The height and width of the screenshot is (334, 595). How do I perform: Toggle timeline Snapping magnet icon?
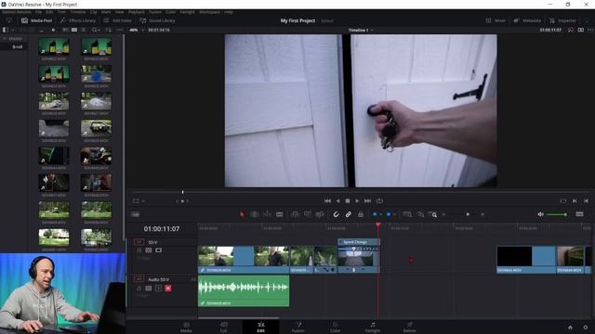tap(336, 214)
